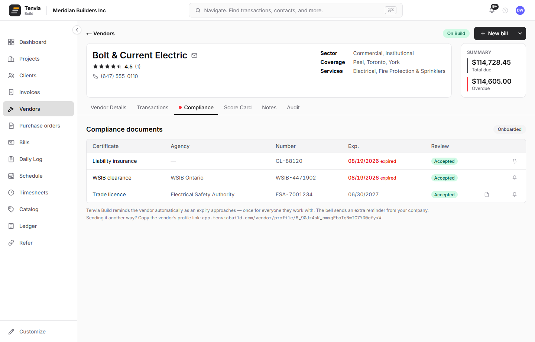The width and height of the screenshot is (535, 342).
Task: Open the Audit tab
Action: coord(293,107)
